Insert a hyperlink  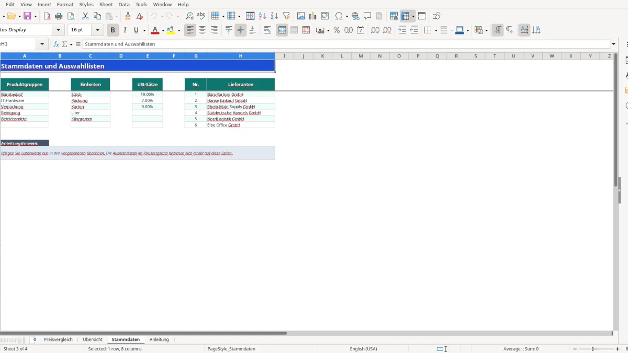pos(355,16)
